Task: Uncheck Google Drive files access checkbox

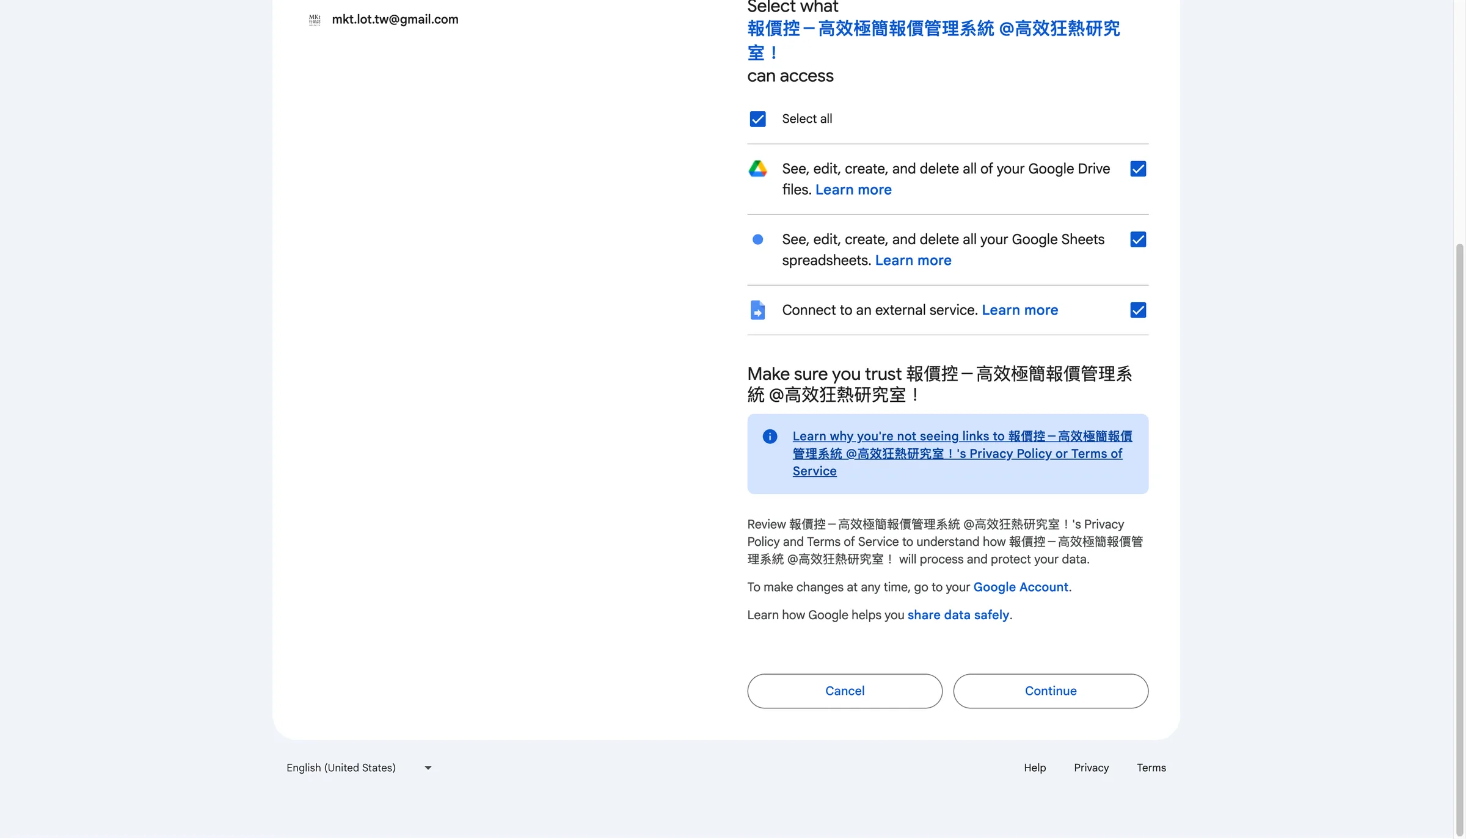Action: point(1138,169)
